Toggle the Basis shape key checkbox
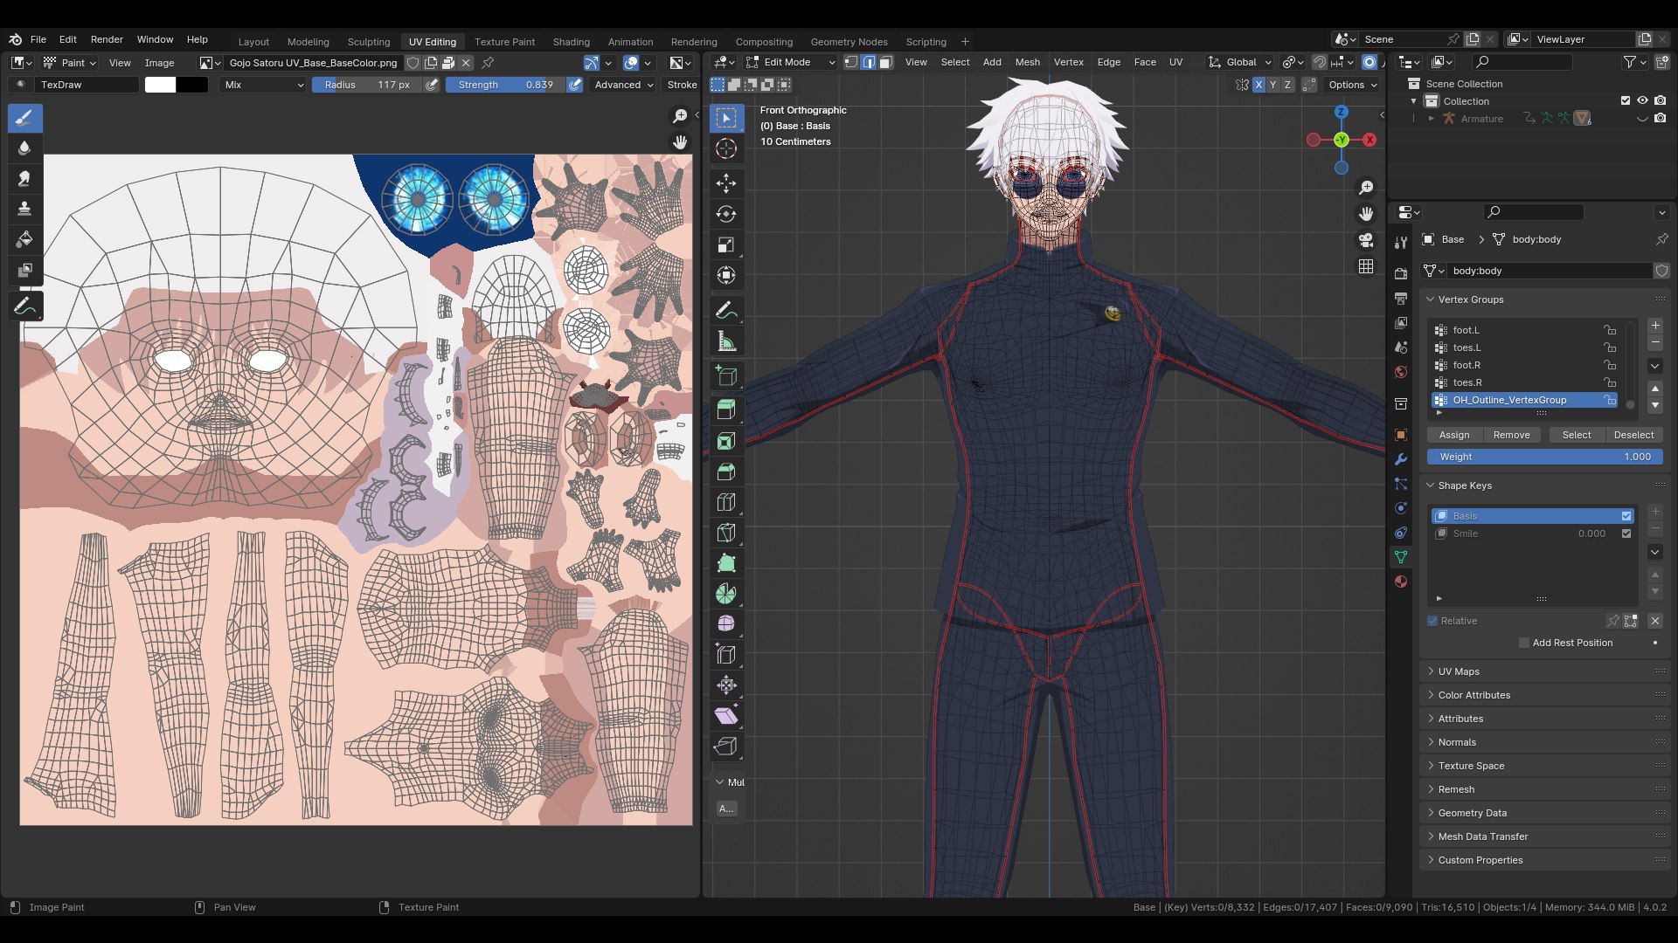This screenshot has height=943, width=1678. (x=1626, y=516)
